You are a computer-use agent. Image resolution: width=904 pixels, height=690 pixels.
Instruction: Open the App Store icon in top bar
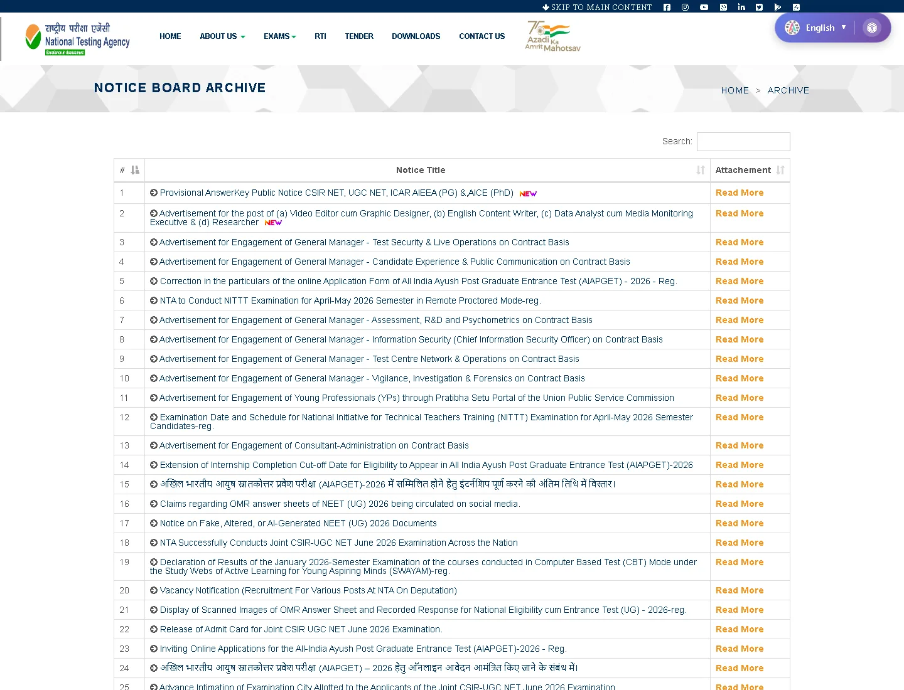click(x=796, y=8)
